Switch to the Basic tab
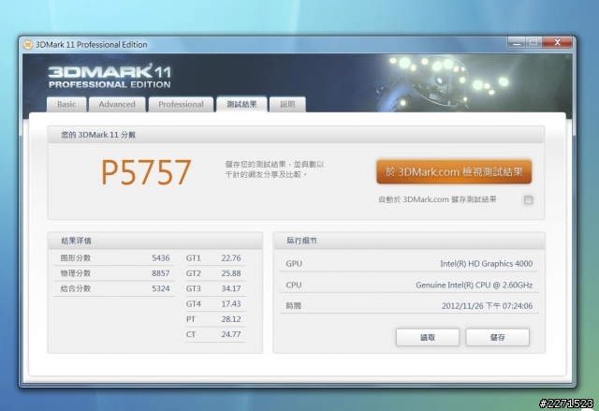Viewport: 599px width, 411px height. coord(66,104)
